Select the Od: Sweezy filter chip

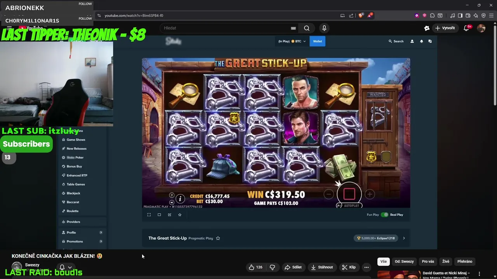click(x=404, y=262)
